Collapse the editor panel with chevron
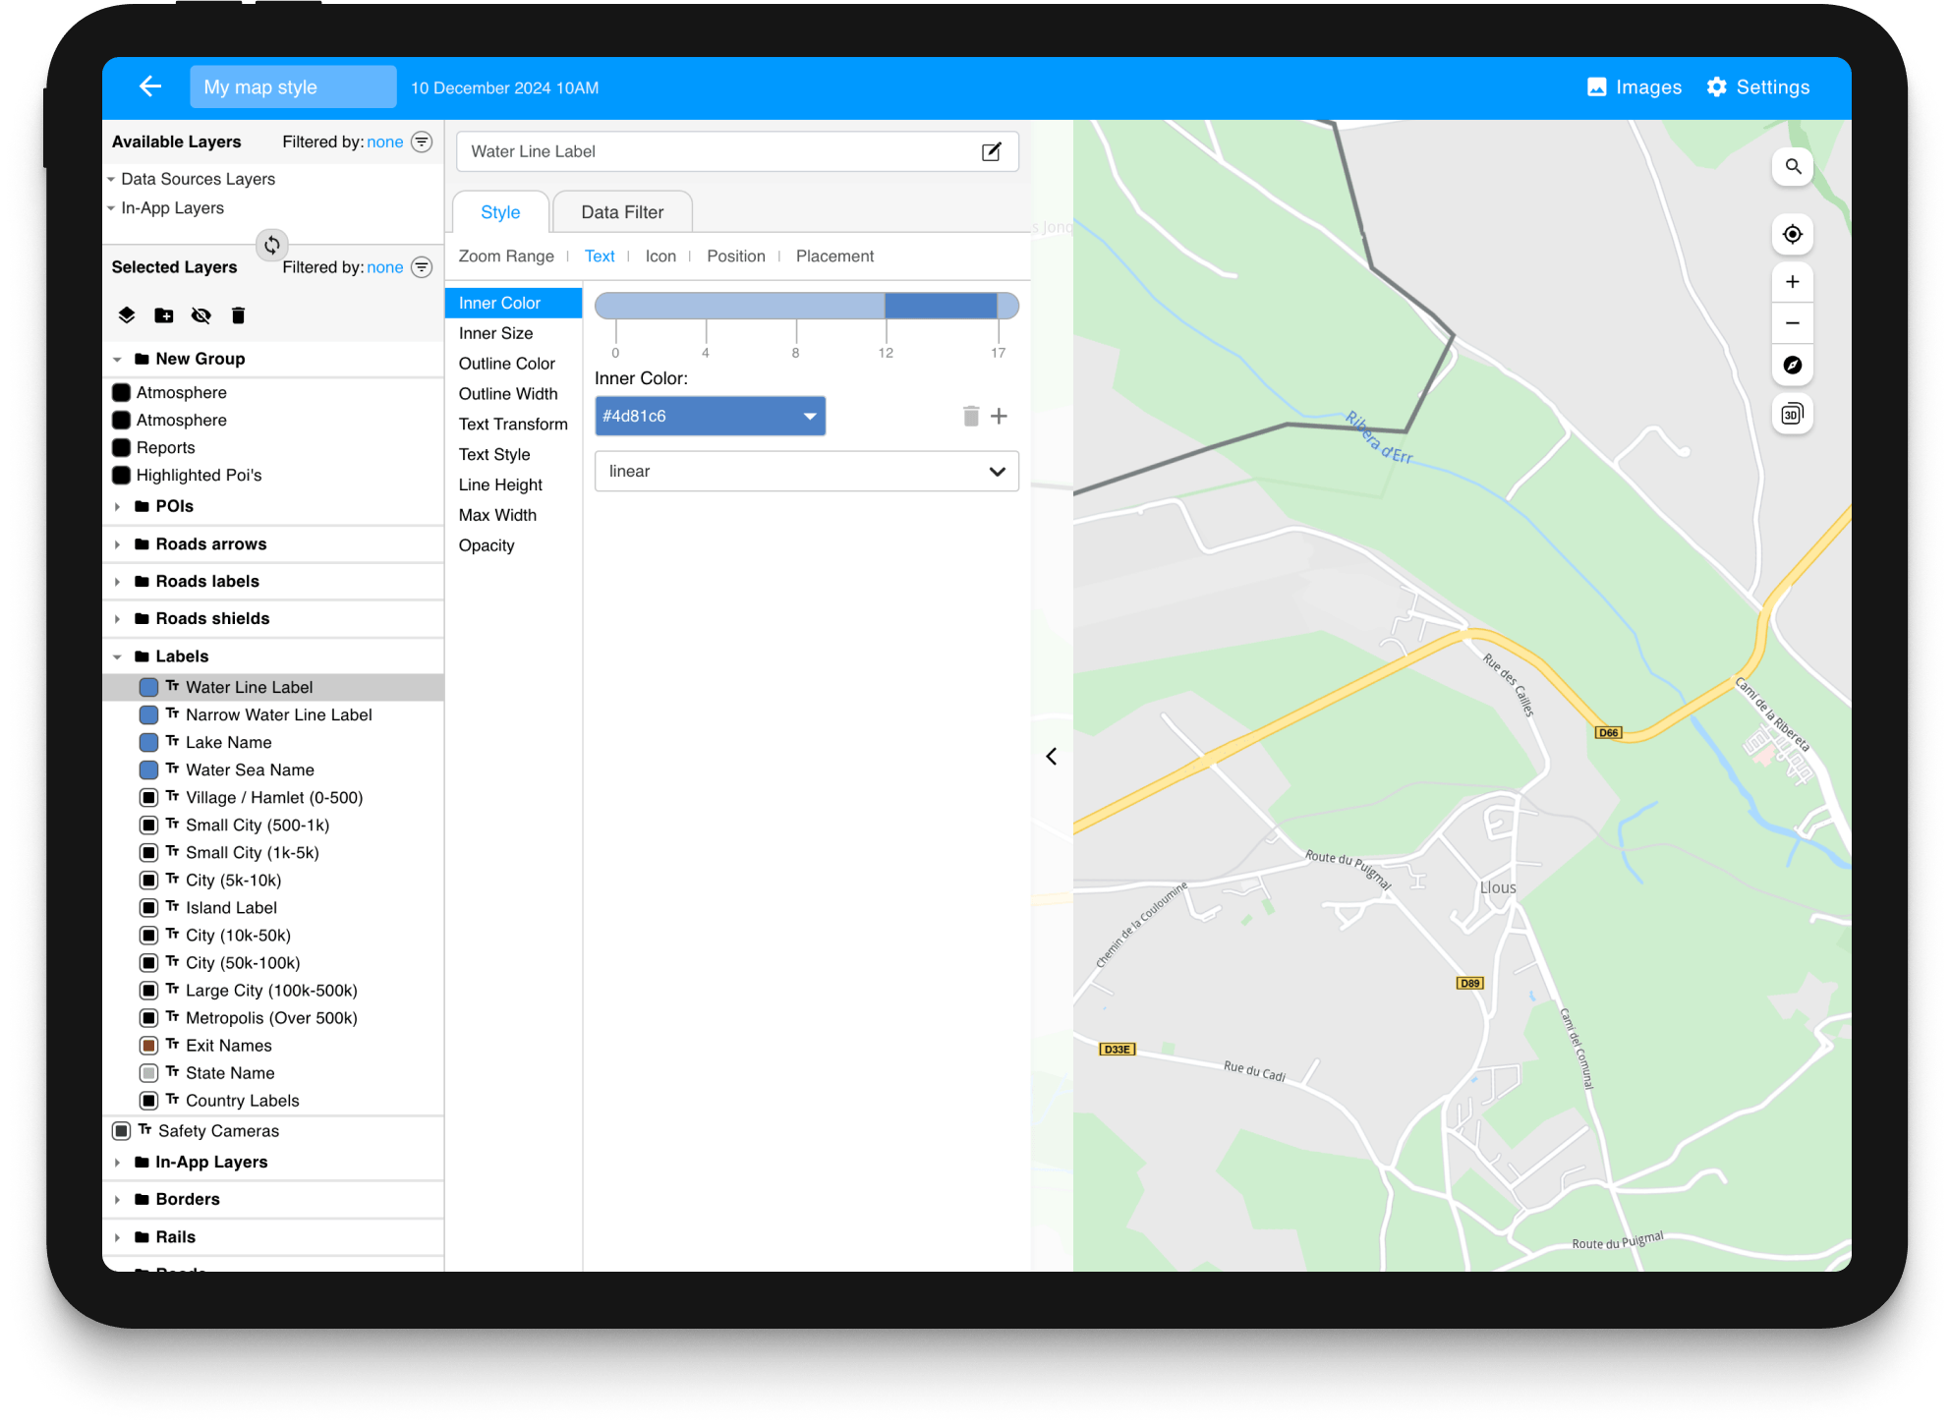 [x=1052, y=756]
